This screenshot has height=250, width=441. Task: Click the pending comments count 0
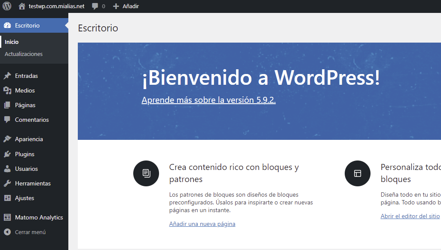coord(104,6)
